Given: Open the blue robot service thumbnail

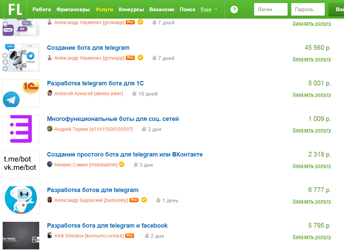Looking at the screenshot, I should coord(21,200).
